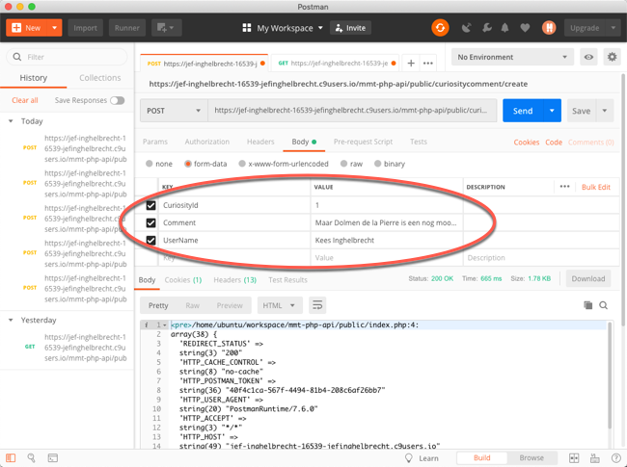This screenshot has width=627, height=467.
Task: Uncheck the CuriosityId row checkbox
Action: tap(150, 205)
